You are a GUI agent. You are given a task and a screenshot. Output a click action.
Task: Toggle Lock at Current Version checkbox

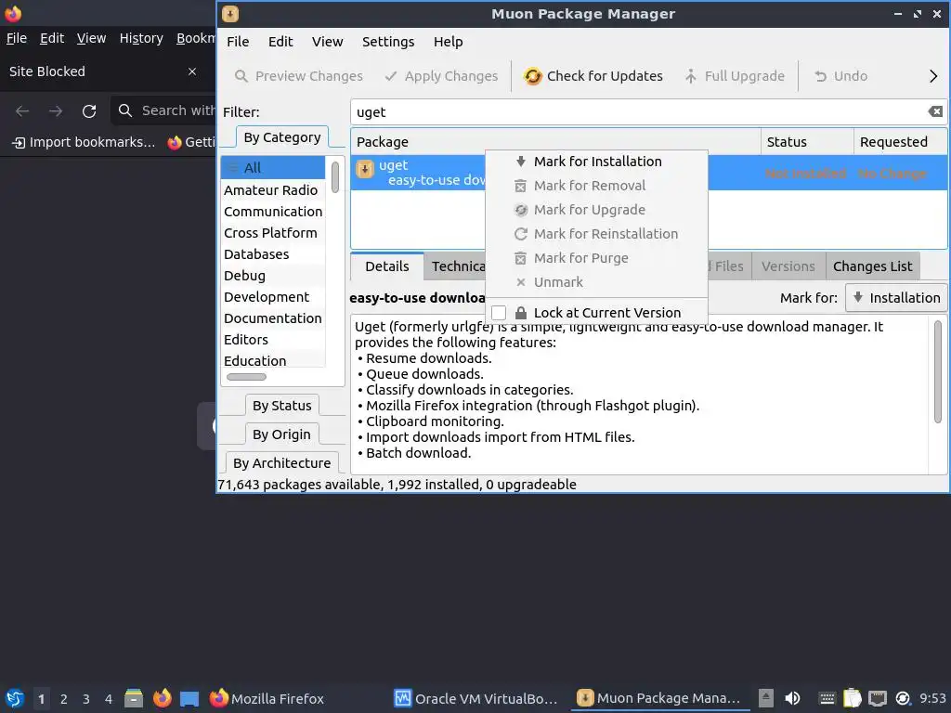(499, 313)
